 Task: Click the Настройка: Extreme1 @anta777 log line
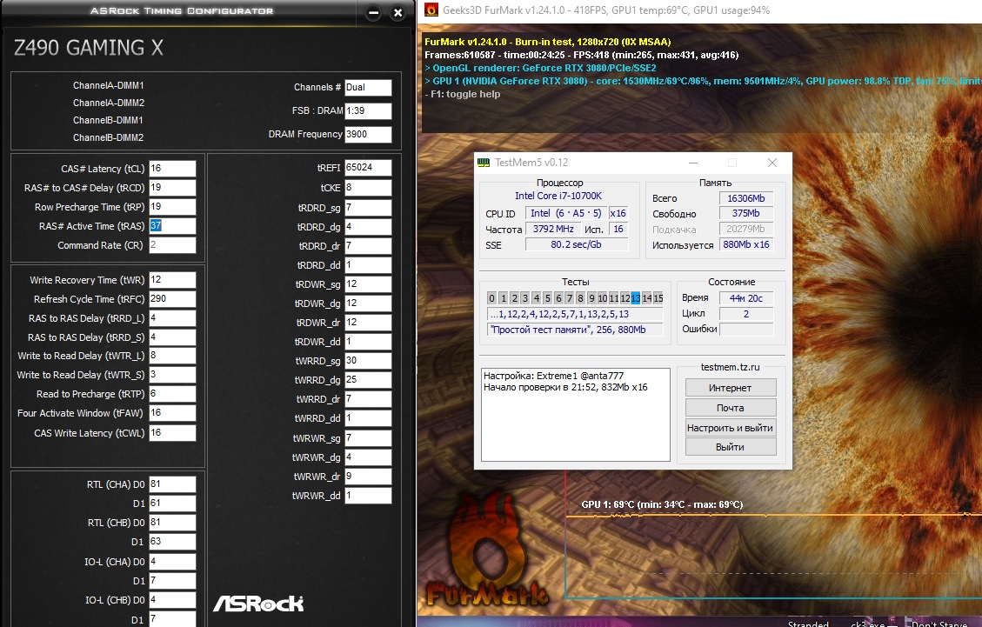pos(554,376)
